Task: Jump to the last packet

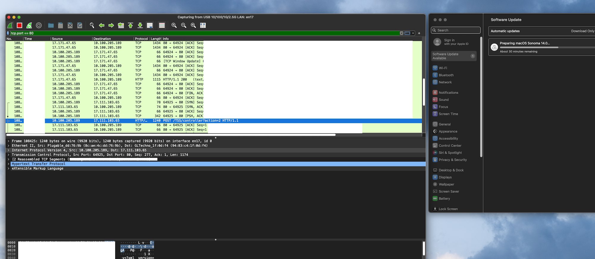Action: point(140,26)
